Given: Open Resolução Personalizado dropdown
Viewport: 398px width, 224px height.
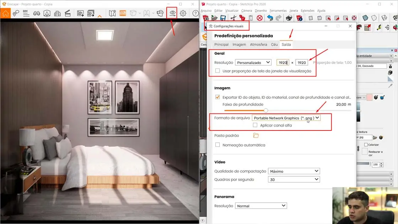Looking at the screenshot, I should [253, 63].
